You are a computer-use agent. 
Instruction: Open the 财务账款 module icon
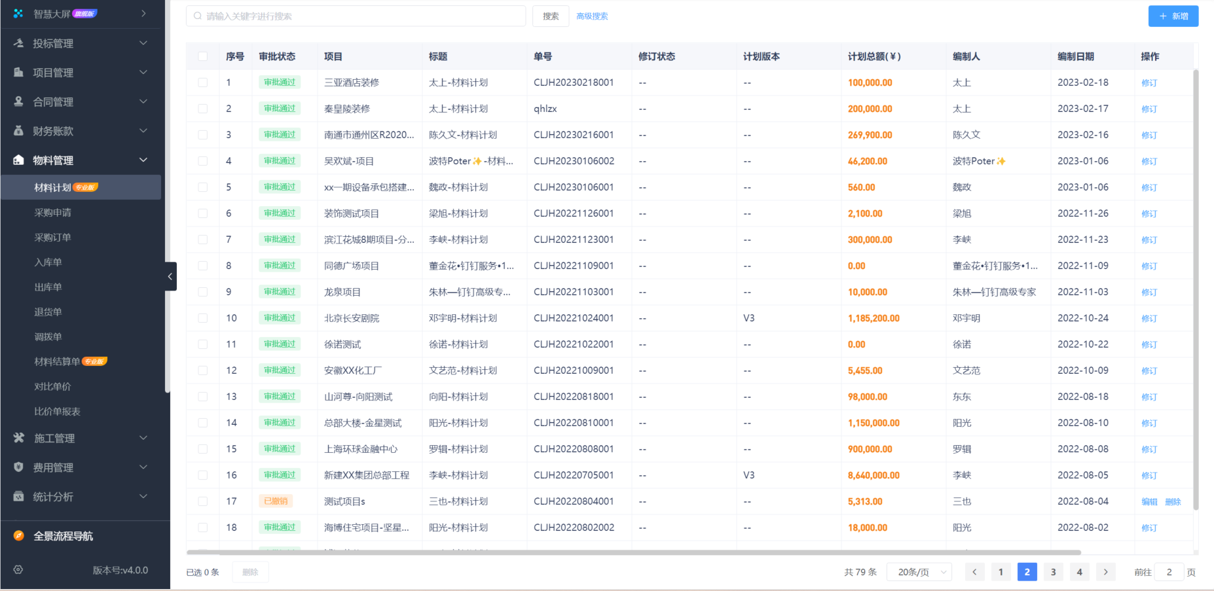point(18,130)
